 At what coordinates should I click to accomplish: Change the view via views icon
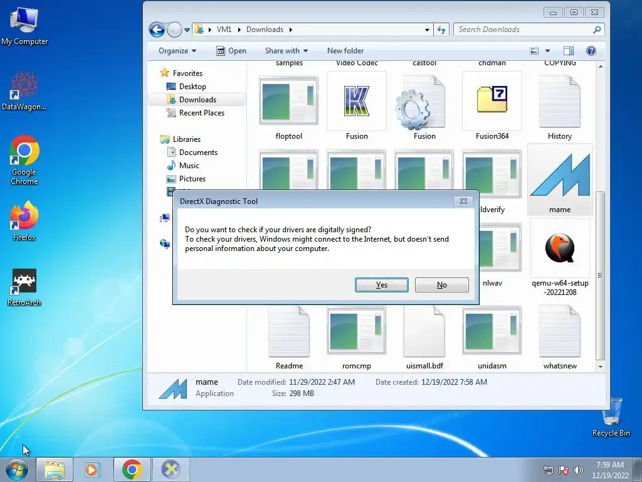click(x=534, y=51)
